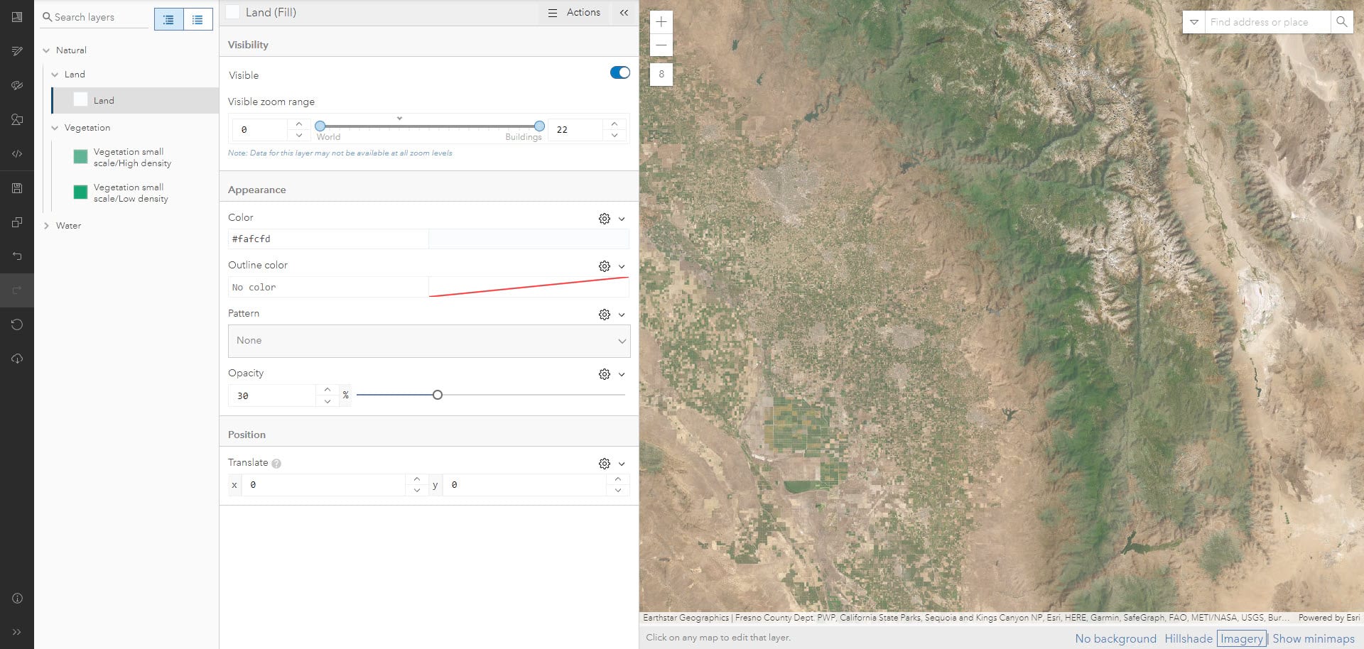
Task: Switch to the second layer list view
Action: 198,20
